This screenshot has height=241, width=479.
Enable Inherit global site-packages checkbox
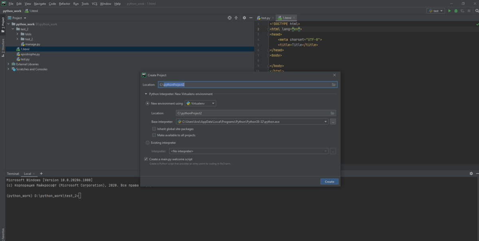[x=154, y=129]
